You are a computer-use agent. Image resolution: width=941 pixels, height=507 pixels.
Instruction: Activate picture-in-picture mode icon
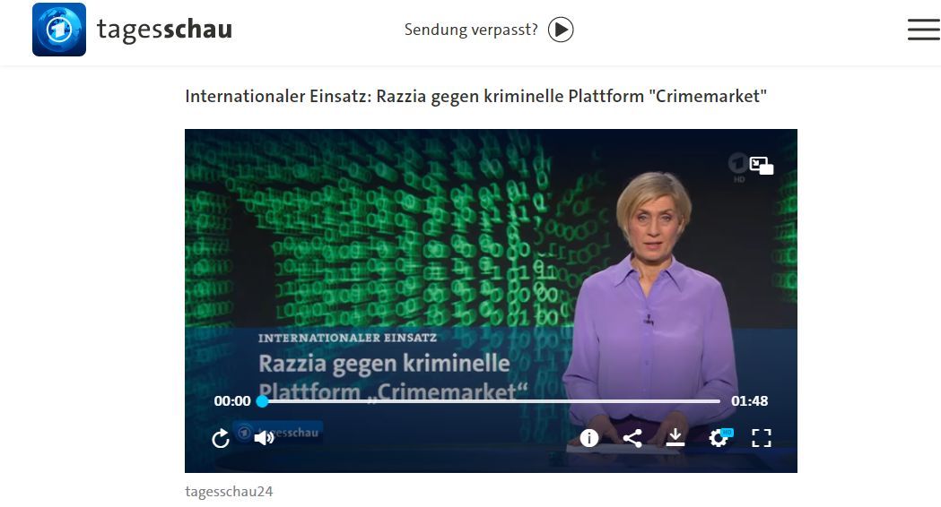[x=761, y=166]
